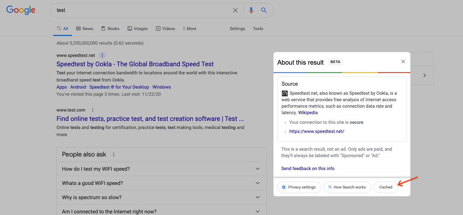Open the More search categories dropdown
Viewport: 463px width, 215px height.
pyautogui.click(x=189, y=28)
